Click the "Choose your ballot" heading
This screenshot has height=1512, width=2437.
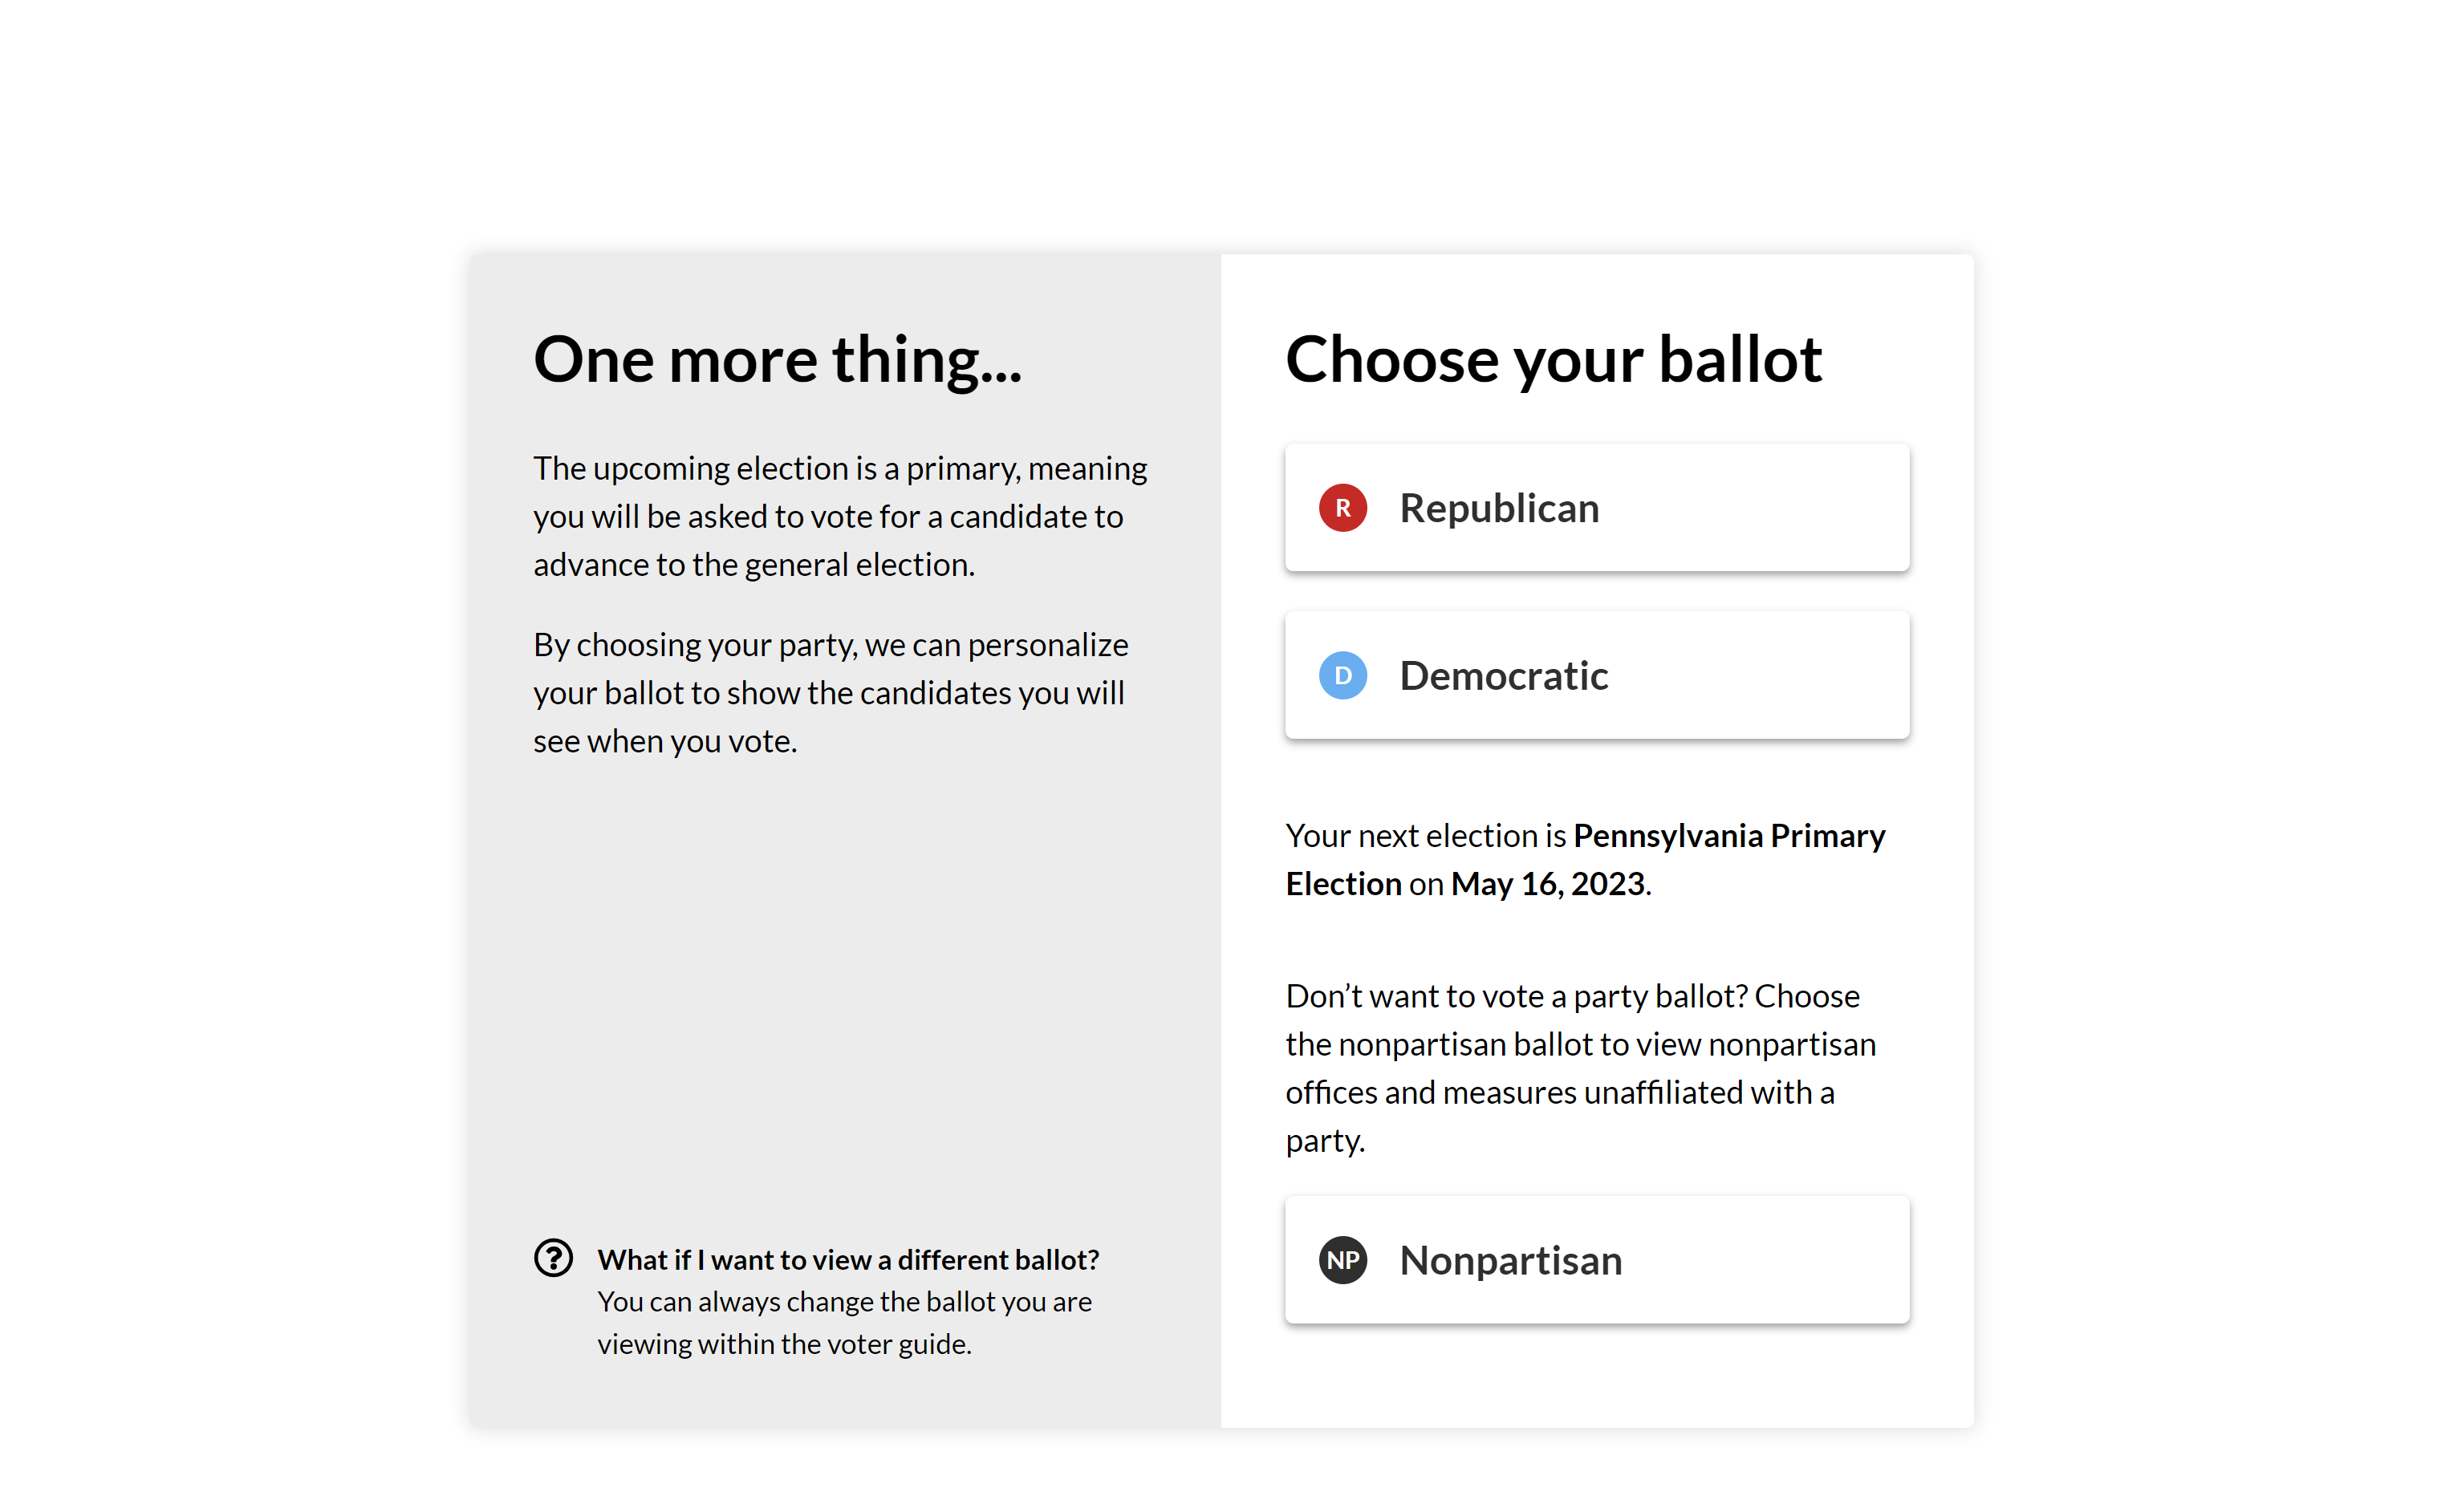pyautogui.click(x=1554, y=360)
